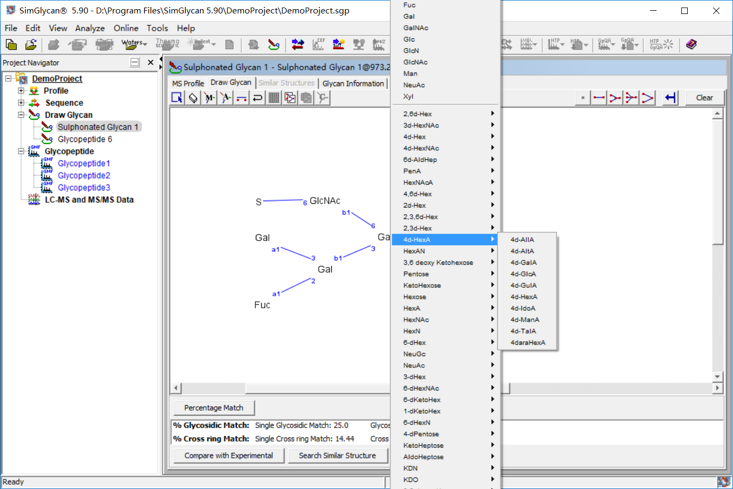Click the bi-antennary branch template icon
This screenshot has width=733, height=489.
pyautogui.click(x=615, y=98)
